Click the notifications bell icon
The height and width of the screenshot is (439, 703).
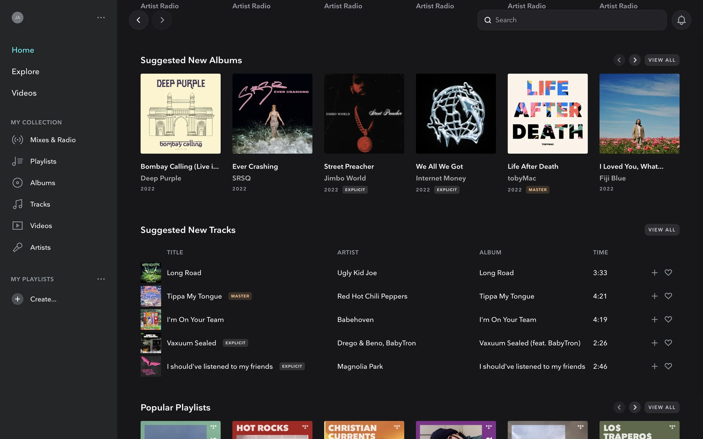point(681,20)
